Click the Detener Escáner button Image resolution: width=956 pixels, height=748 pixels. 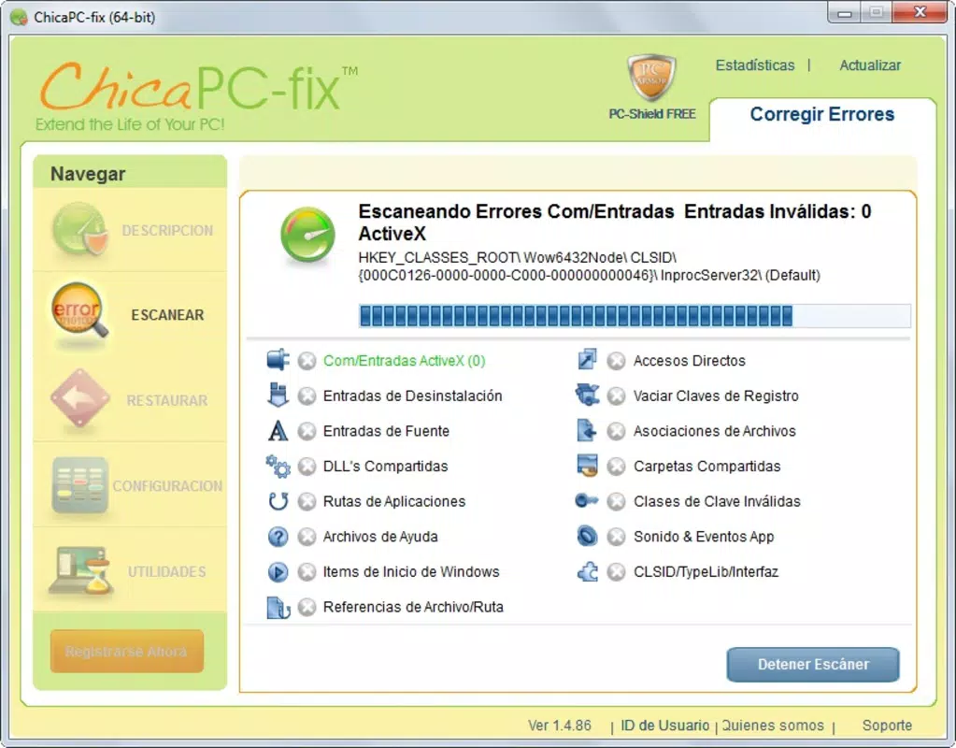(813, 665)
